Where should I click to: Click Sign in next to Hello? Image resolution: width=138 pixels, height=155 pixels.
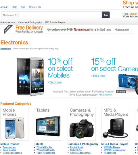(x=133, y=14)
